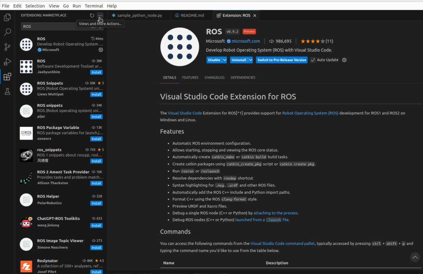The height and width of the screenshot is (274, 423).
Task: Select the FEATURES tab
Action: [190, 77]
